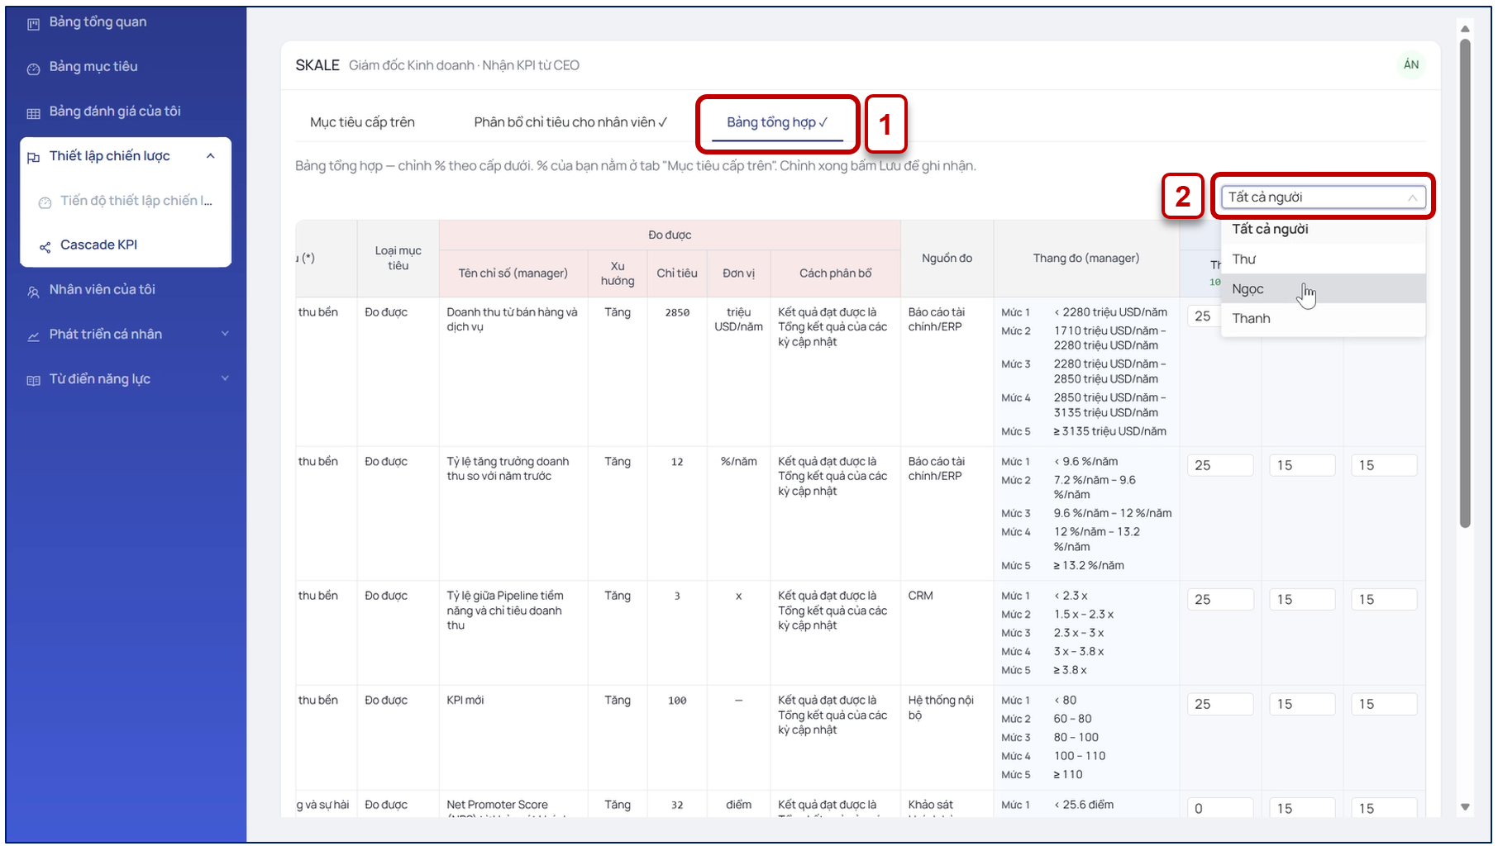This screenshot has width=1498, height=846.
Task: Switch to the Mục tiêu cấp trên tab
Action: coord(362,122)
